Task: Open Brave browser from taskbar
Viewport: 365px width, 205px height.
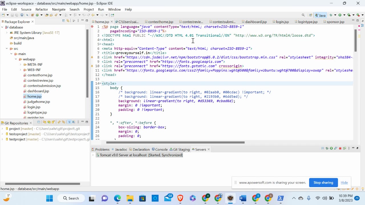Action: 180,198
